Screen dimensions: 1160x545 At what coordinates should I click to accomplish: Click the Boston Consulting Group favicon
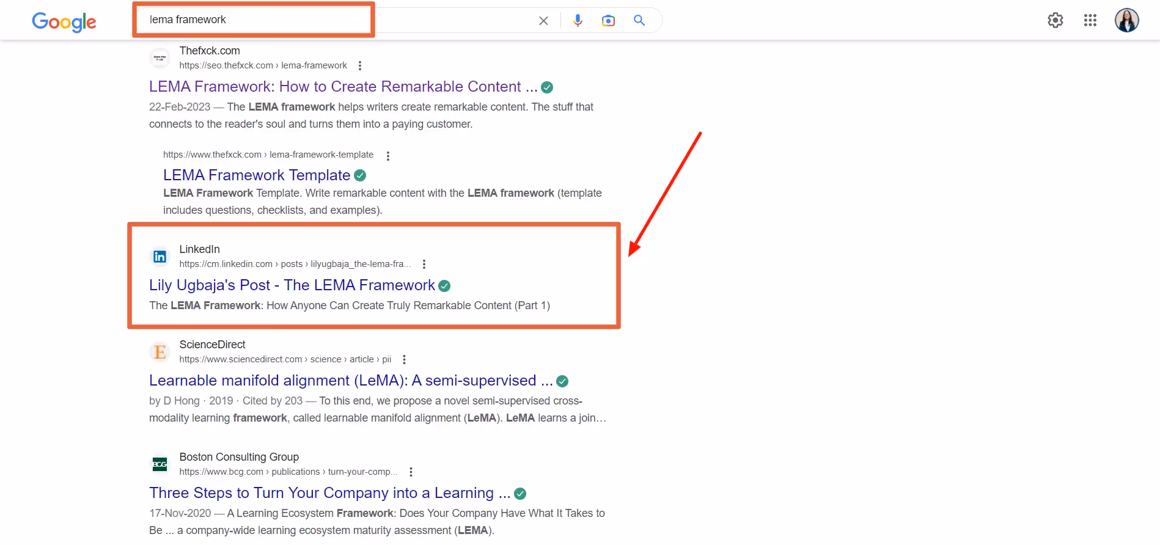tap(160, 464)
